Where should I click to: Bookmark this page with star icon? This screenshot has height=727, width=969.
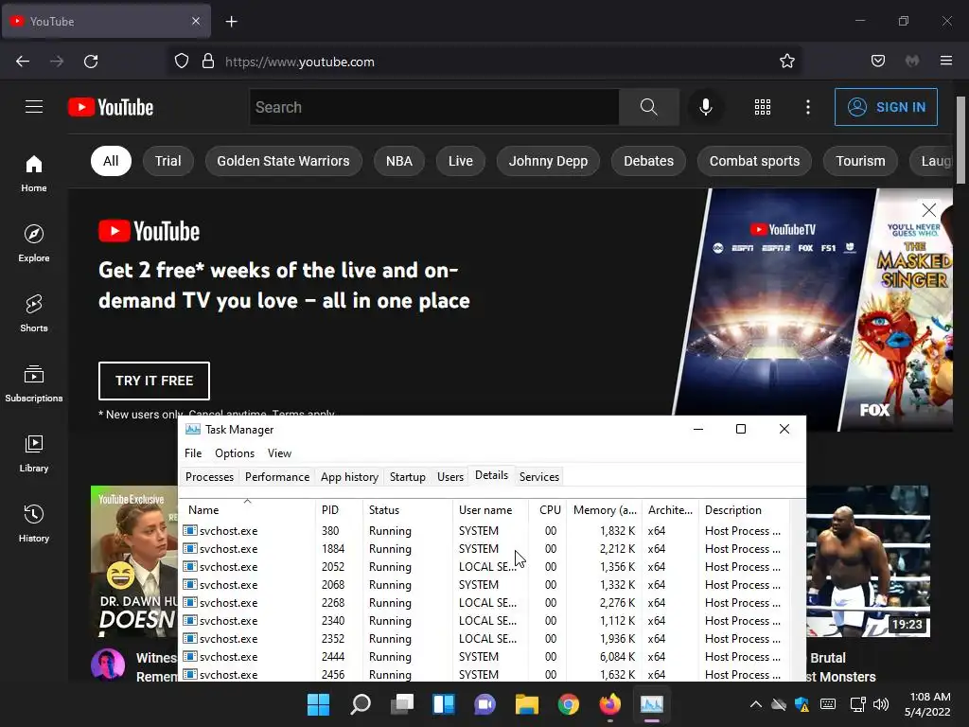(786, 62)
